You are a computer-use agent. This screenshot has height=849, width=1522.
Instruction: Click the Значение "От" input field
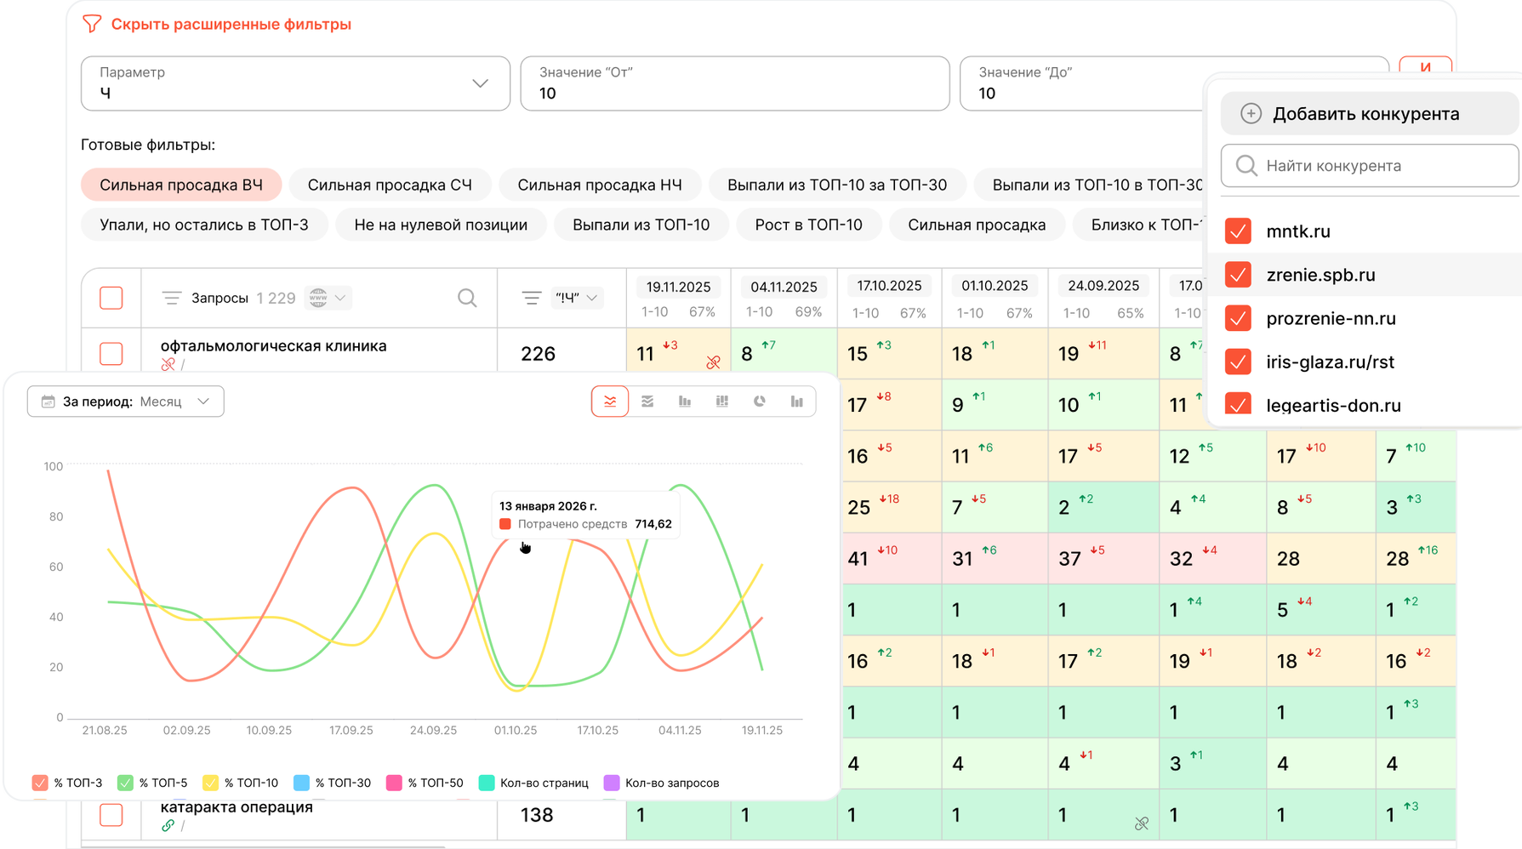point(735,83)
